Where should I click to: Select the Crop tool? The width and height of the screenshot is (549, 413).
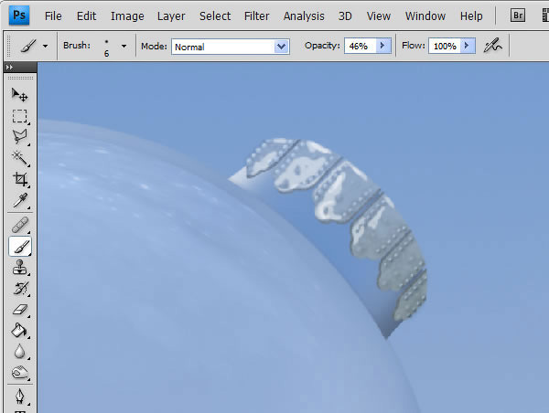click(19, 179)
